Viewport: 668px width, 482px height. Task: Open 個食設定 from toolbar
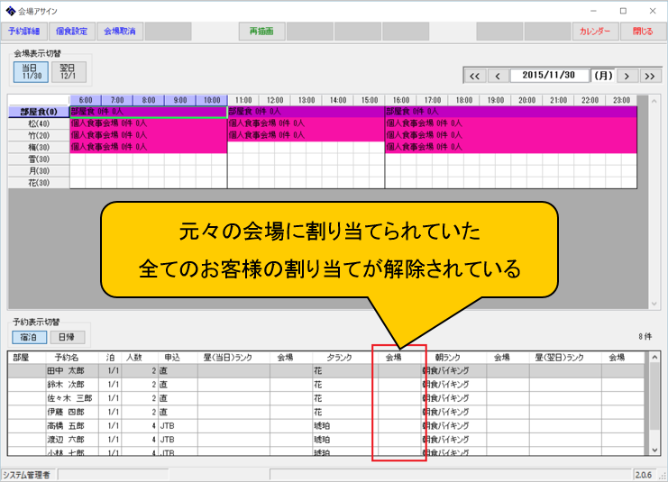pyautogui.click(x=71, y=31)
